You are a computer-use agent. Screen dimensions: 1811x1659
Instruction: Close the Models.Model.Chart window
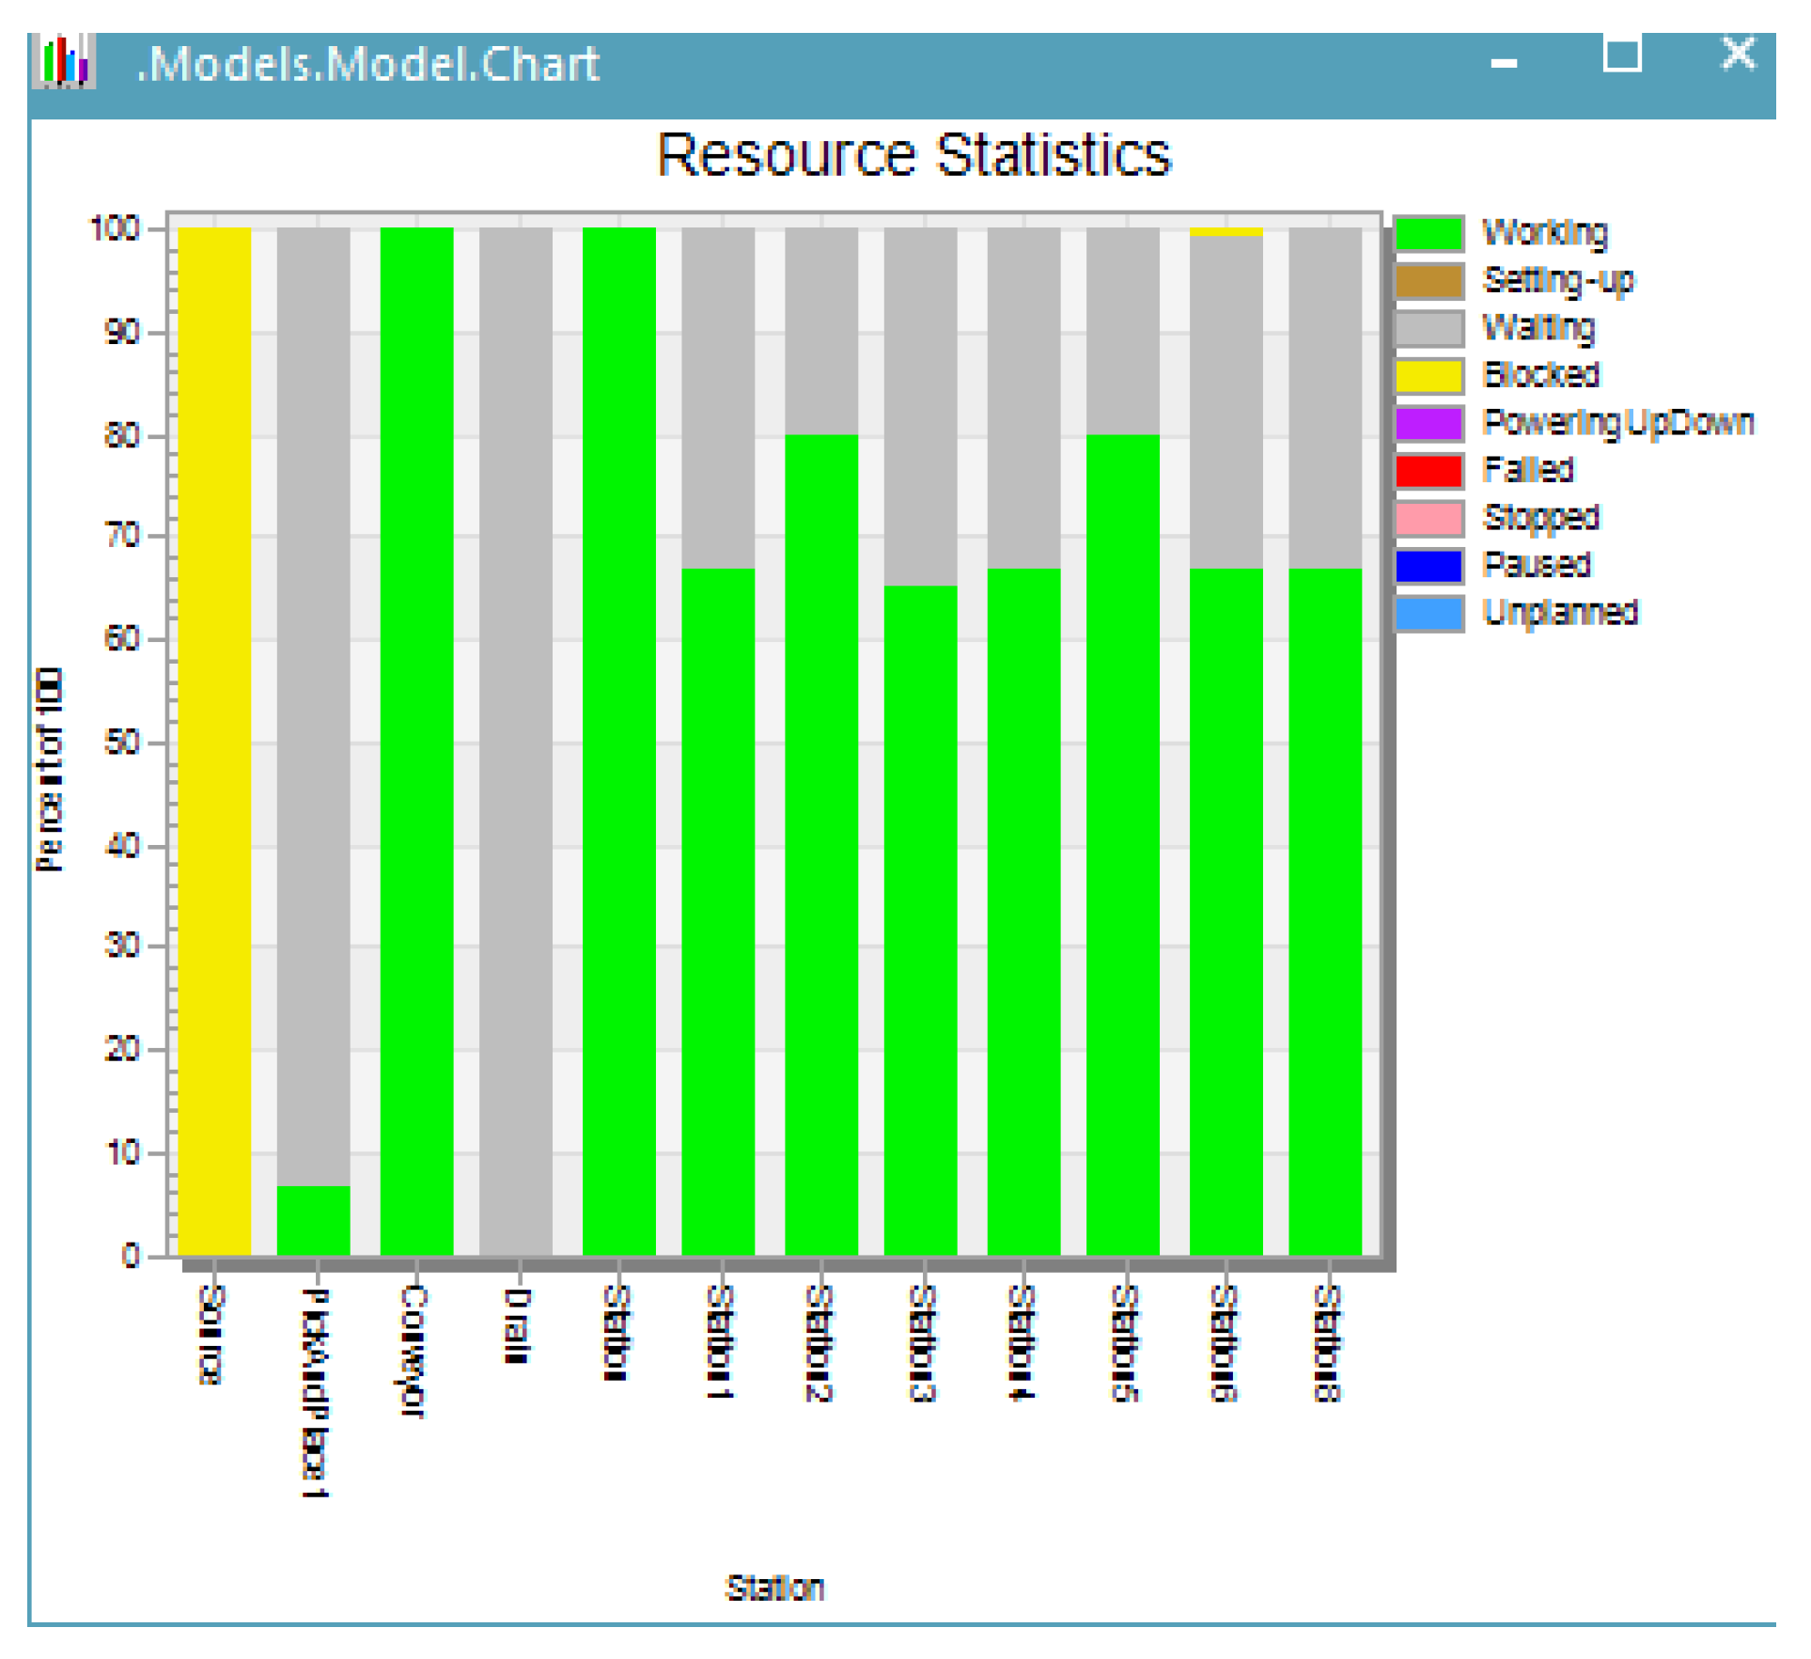pyautogui.click(x=1737, y=54)
